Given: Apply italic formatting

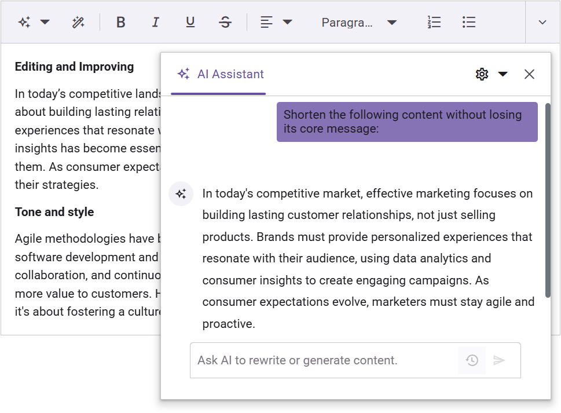Looking at the screenshot, I should 155,21.
